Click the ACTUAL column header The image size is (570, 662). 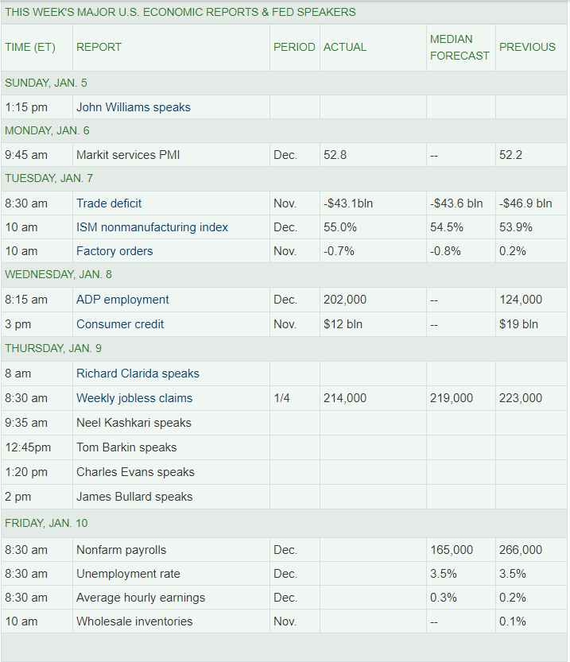click(x=345, y=47)
